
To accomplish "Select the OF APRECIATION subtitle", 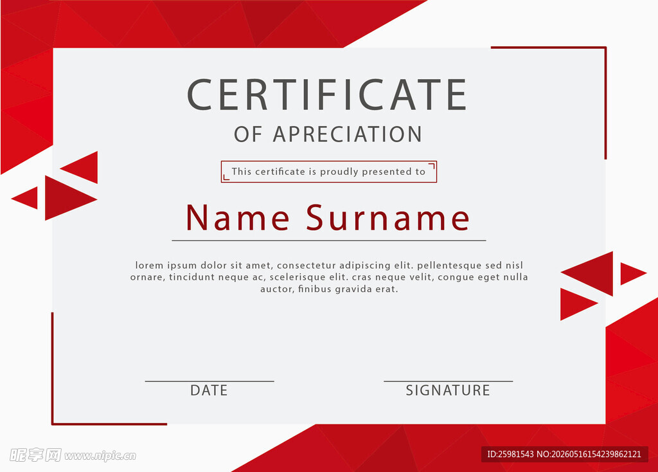I will 328,134.
